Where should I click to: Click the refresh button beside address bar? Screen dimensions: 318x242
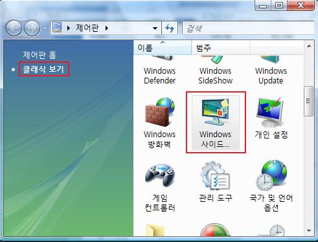(x=170, y=28)
